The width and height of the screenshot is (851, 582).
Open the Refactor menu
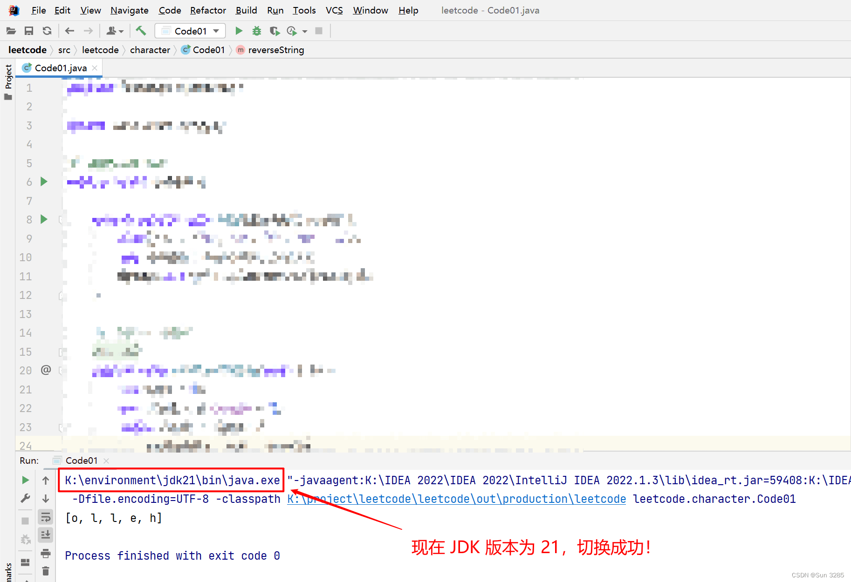coord(208,10)
